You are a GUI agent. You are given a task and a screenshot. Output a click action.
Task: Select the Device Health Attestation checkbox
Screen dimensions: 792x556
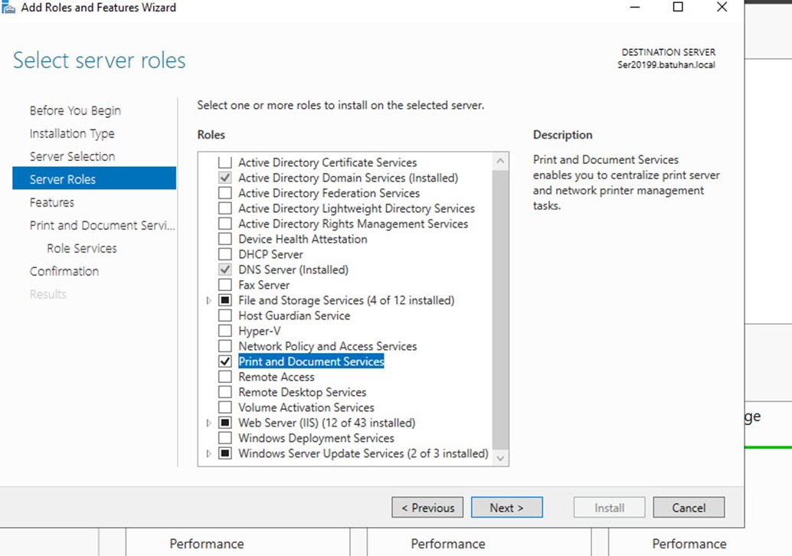tap(224, 239)
